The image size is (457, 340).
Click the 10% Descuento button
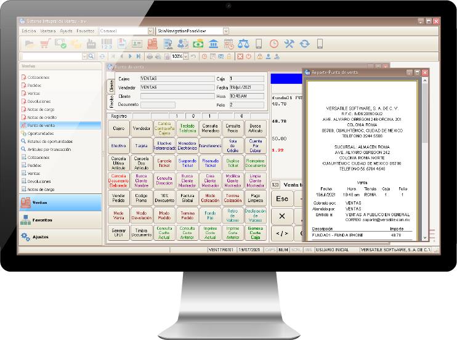coord(164,198)
